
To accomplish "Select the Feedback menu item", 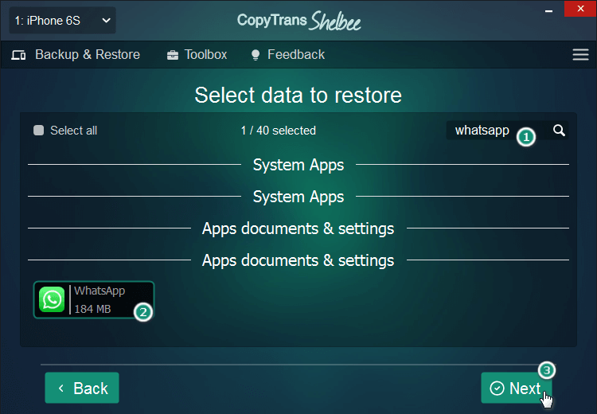I will [x=295, y=55].
